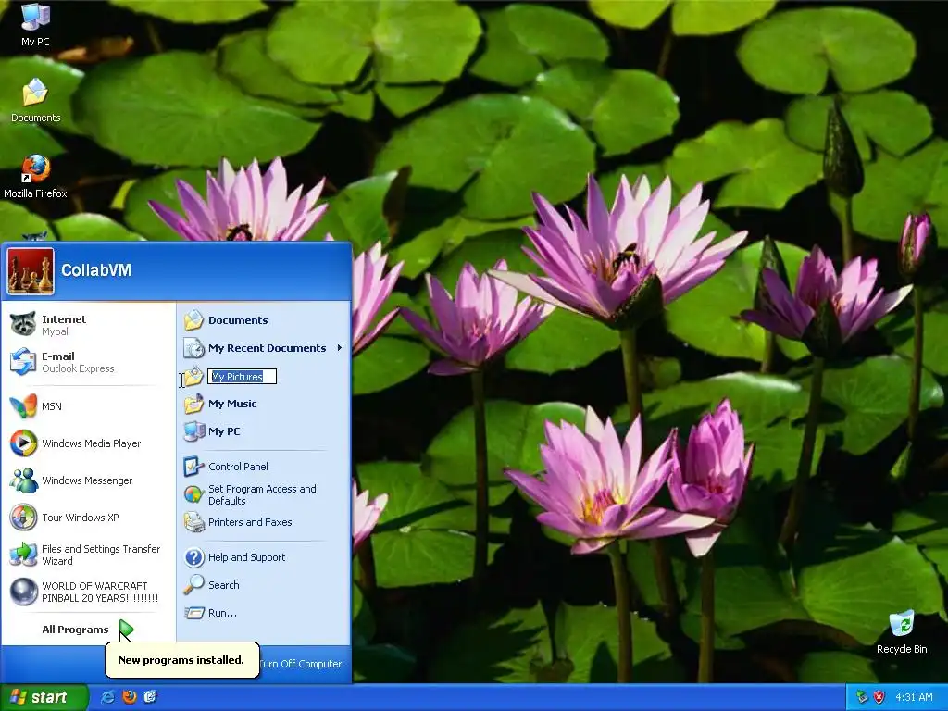Viewport: 948px width, 711px height.
Task: Open My Music folder
Action: (264, 404)
